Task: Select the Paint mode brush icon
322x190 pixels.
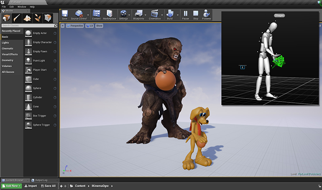Action: point(17,18)
